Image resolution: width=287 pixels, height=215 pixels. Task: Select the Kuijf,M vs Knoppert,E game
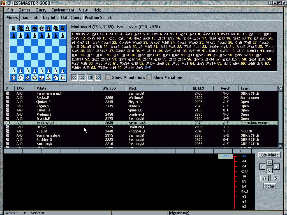click(x=141, y=131)
